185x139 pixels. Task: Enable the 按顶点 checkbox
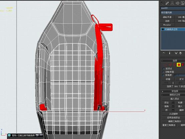(163, 68)
